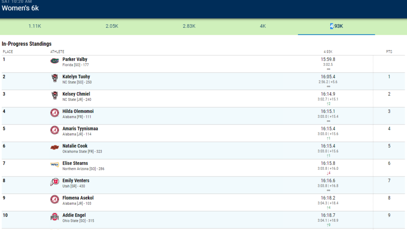Screen dimensions: 407x230
Task: Click the Ohio State [SO] - 315 team label
Action: pos(78,221)
